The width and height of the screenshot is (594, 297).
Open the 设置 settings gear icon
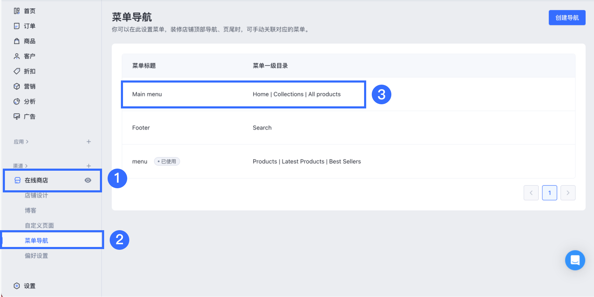click(17, 286)
